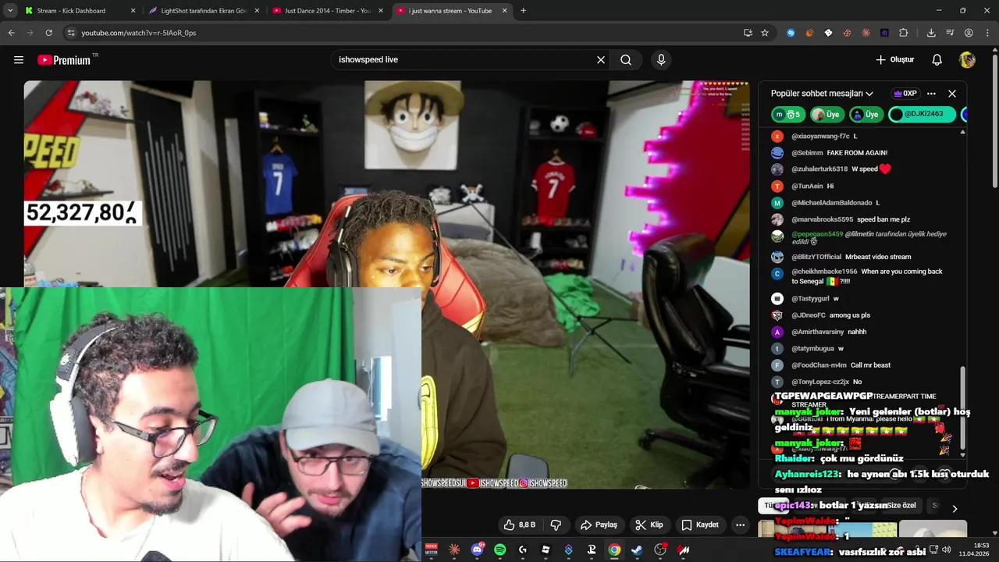This screenshot has width=999, height=562.
Task: Open Chrome media controls
Action: (950, 33)
